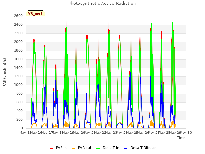
Task: Click the 200 y-axis tick label
Action: (20, 119)
